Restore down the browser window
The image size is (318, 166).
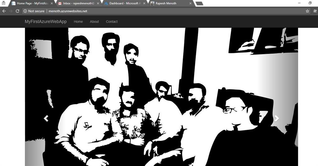[x=310, y=3]
